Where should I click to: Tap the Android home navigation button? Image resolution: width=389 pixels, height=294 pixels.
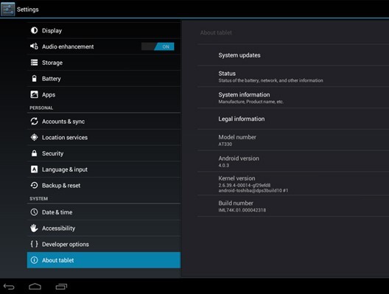[35, 287]
